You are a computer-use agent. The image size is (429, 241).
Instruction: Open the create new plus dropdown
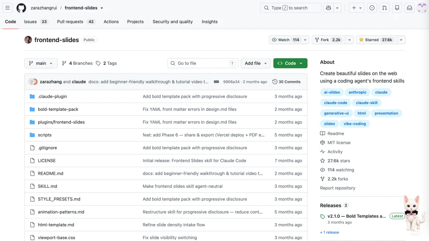click(356, 8)
